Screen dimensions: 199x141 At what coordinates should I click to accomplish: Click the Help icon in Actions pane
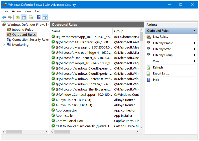[x=149, y=80]
